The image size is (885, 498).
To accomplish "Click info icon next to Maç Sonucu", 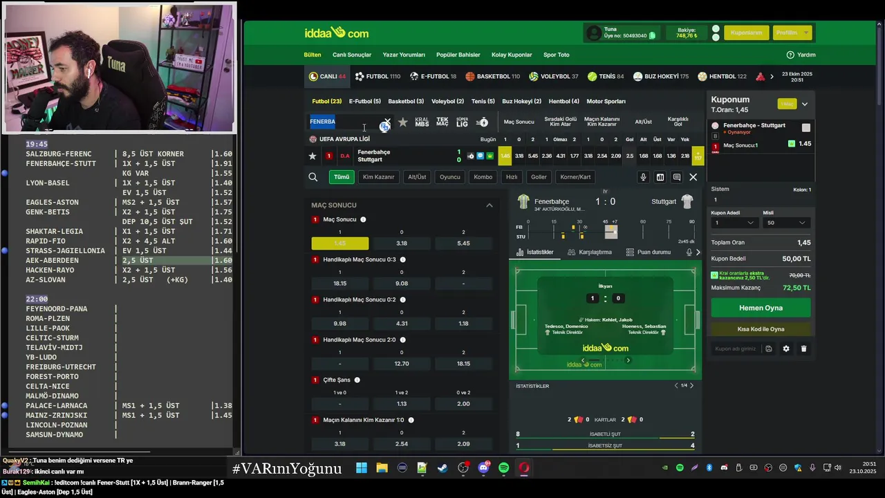I will point(363,220).
